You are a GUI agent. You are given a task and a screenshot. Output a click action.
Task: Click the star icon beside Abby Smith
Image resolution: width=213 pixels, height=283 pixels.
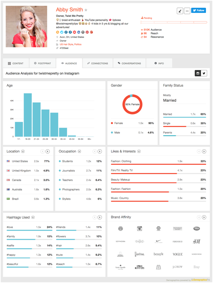pos(86,10)
